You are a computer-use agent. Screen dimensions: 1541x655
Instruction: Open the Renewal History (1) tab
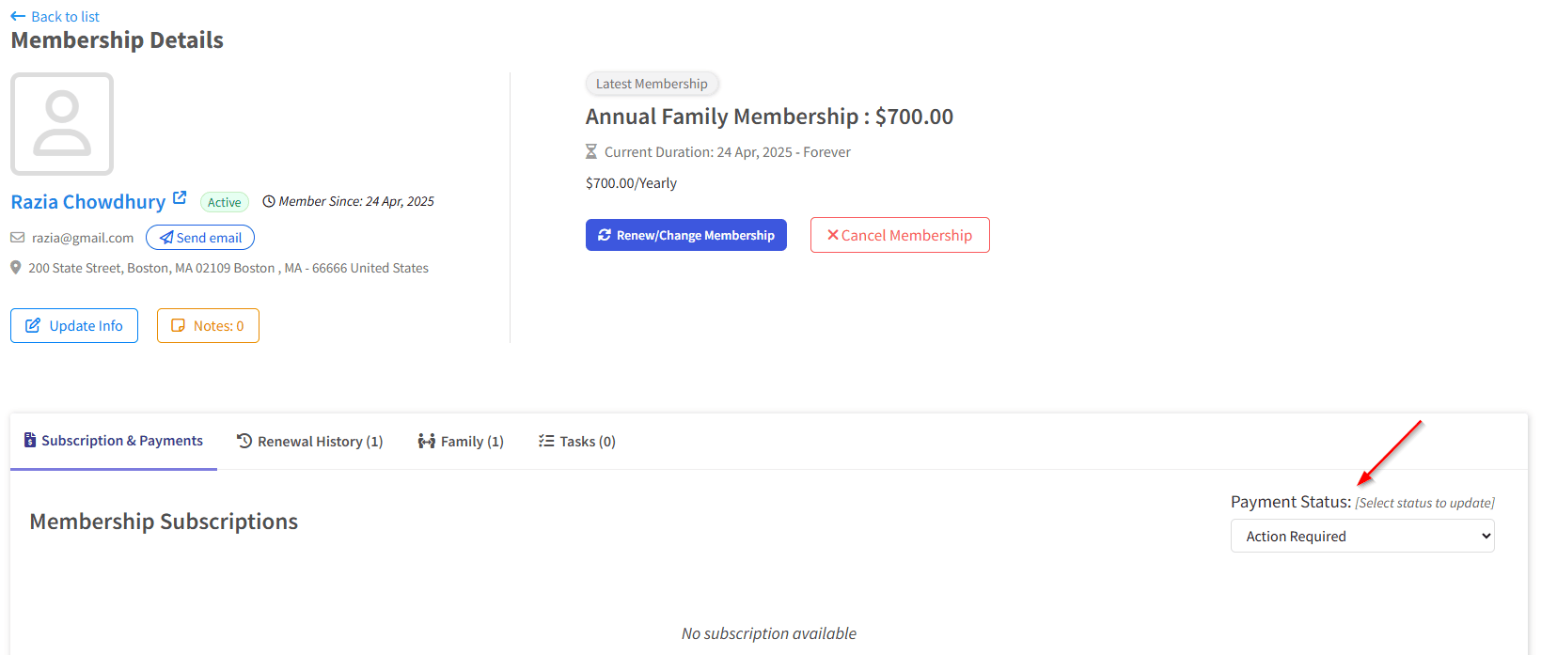(310, 442)
